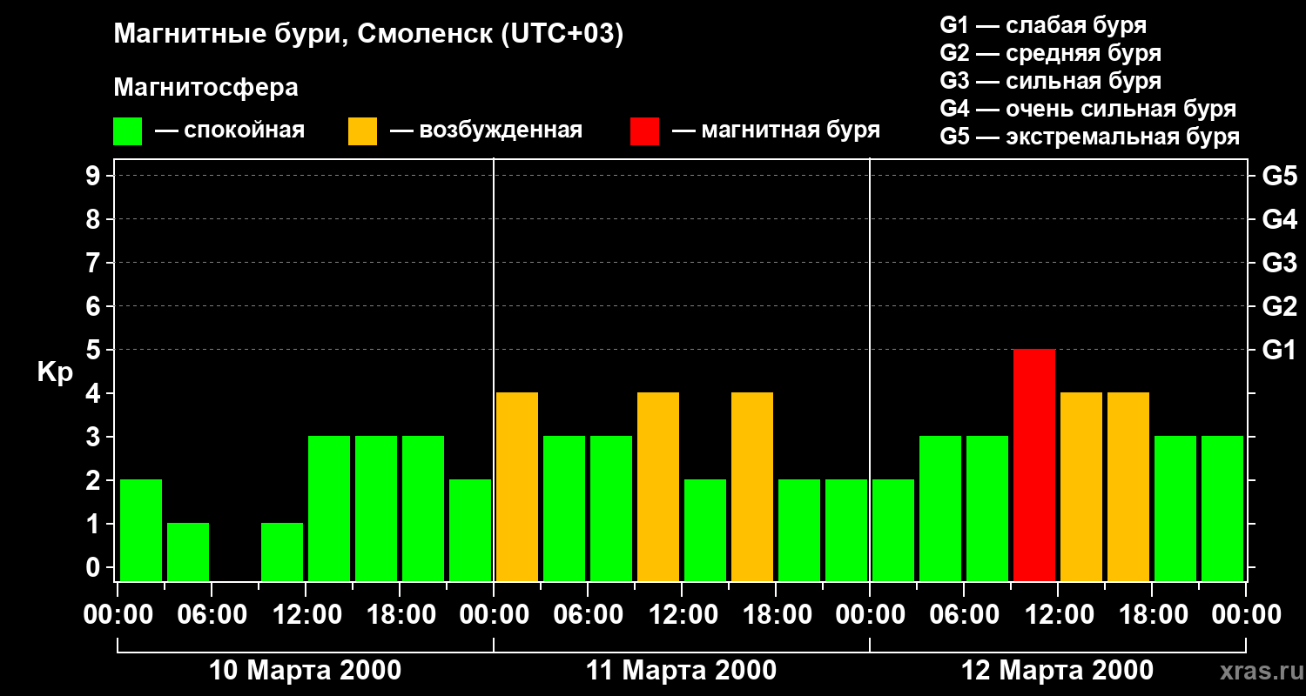The image size is (1306, 696).
Task: Click the 'G3 — сильная буря' legend line
Action: pos(1050,81)
